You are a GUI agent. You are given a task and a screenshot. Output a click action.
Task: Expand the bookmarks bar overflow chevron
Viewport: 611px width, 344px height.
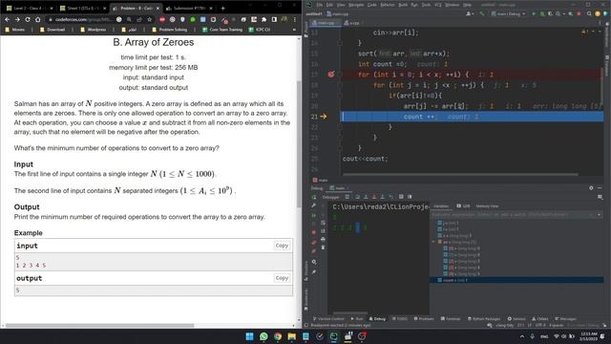point(294,30)
